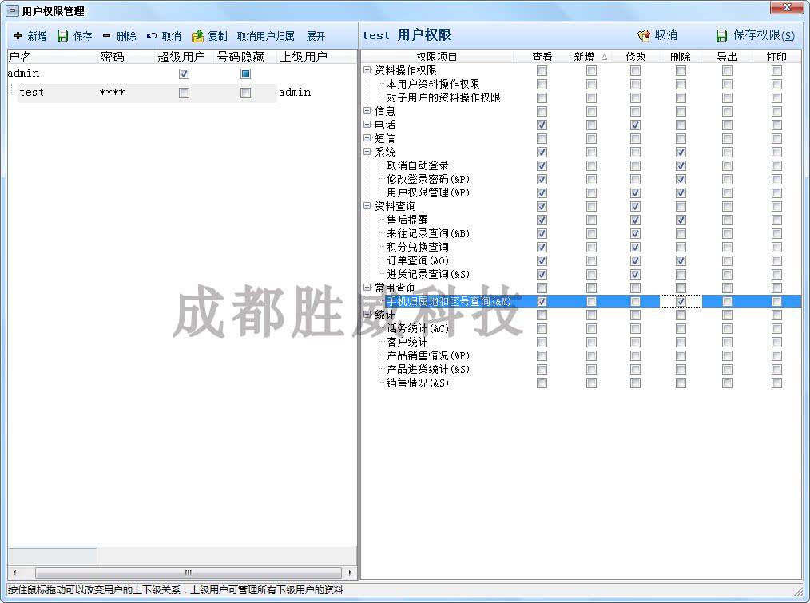810x603 pixels.
Task: Toggle 号码隐藏 checkbox for test user
Action: pyautogui.click(x=245, y=93)
